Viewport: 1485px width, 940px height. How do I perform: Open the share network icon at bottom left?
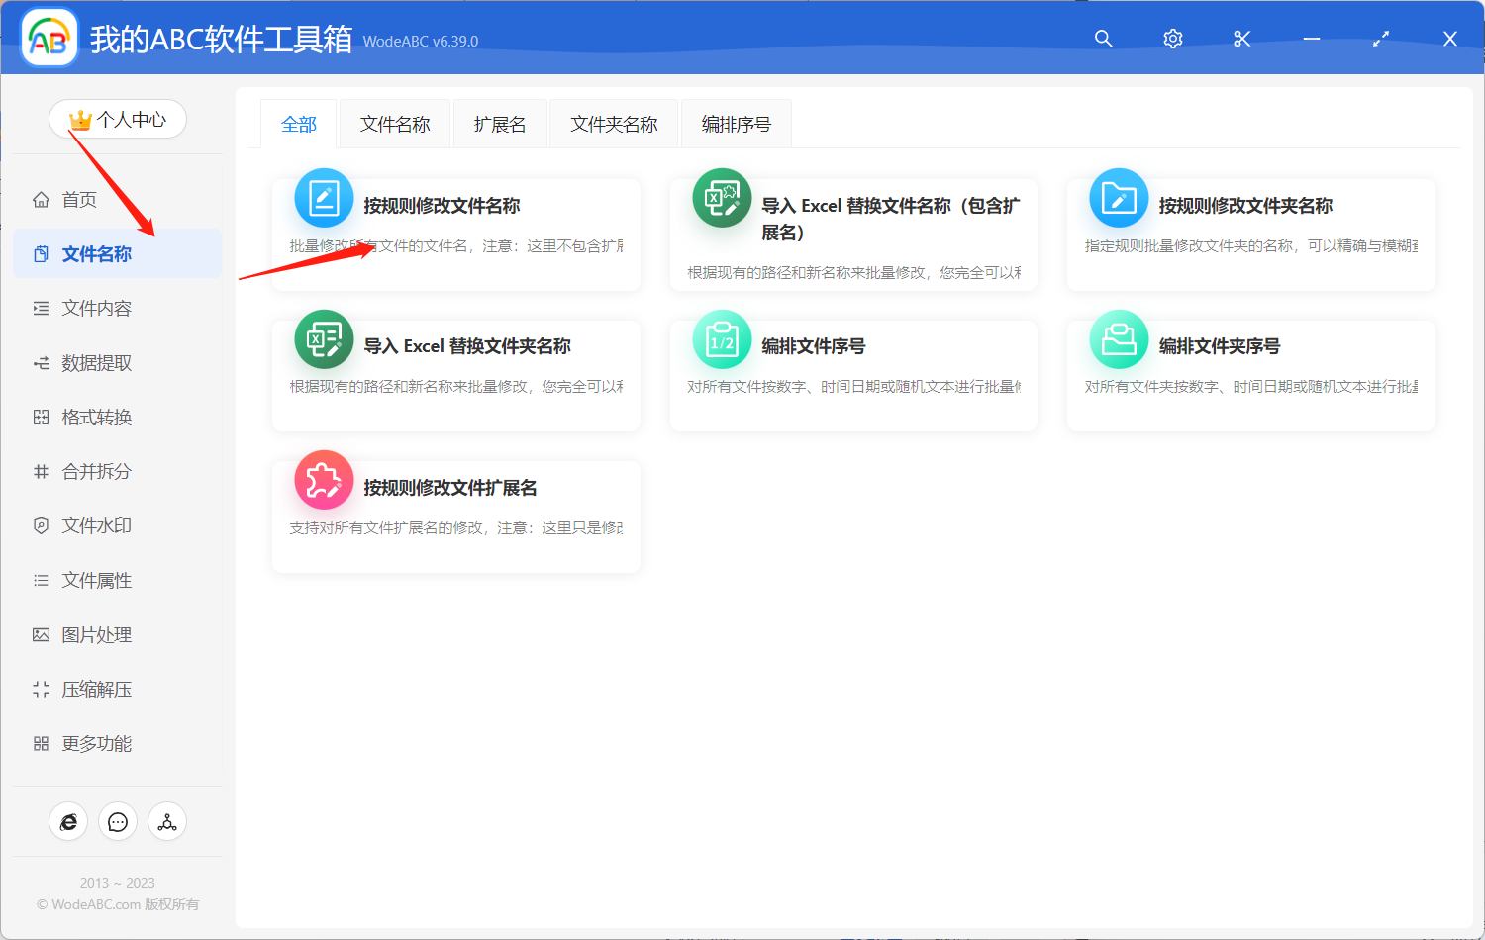click(x=167, y=821)
